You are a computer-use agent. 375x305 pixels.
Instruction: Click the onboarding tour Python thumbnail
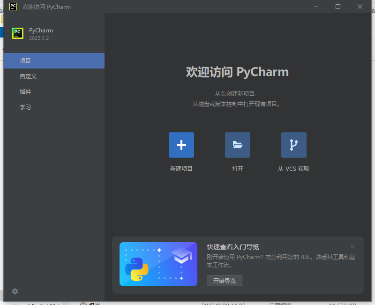pyautogui.click(x=158, y=264)
